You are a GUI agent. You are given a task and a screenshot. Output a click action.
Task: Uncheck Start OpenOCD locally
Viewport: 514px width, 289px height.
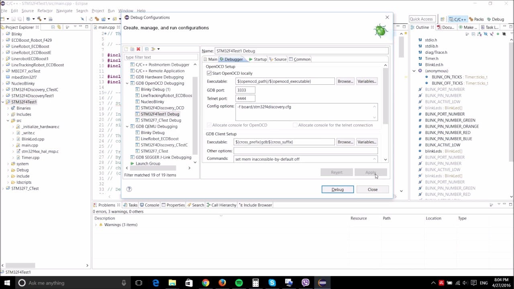pos(209,73)
